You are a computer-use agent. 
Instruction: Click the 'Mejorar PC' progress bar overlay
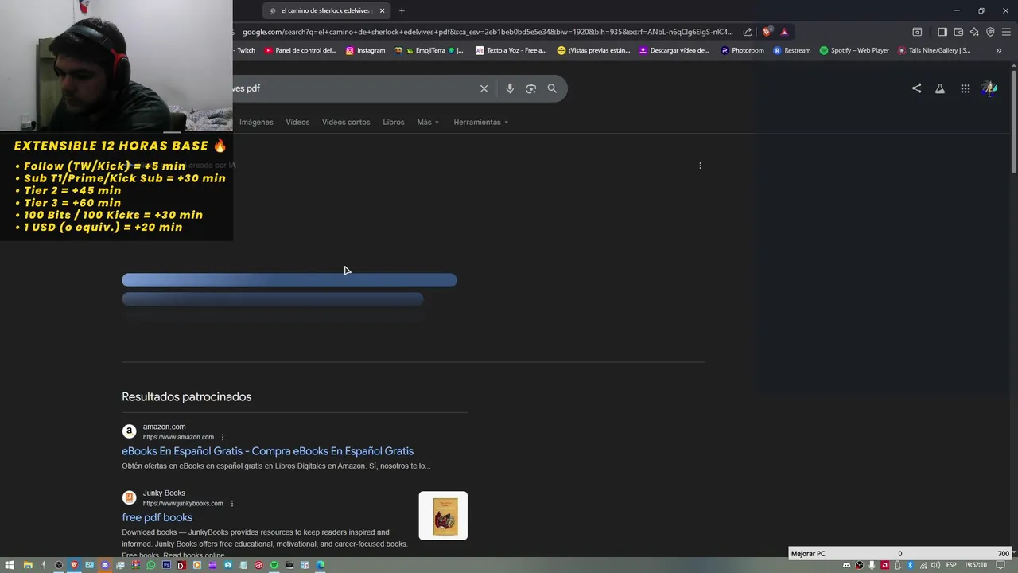pos(899,554)
